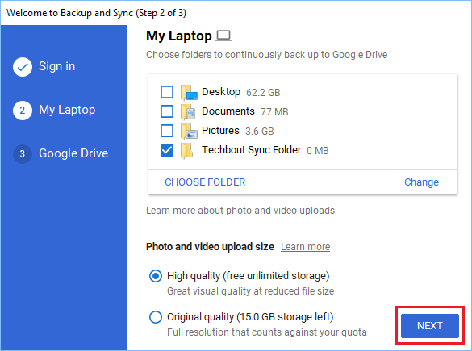Select High quality upload option
The image size is (472, 351).
(156, 276)
